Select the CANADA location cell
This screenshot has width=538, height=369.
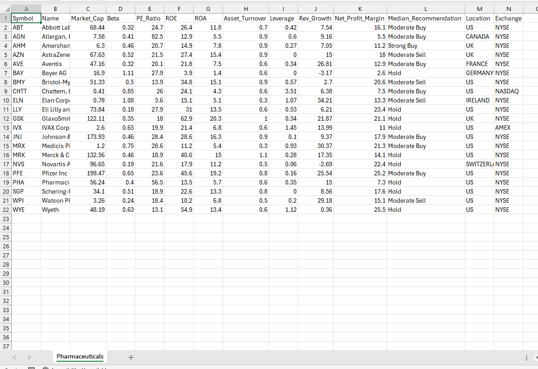479,36
